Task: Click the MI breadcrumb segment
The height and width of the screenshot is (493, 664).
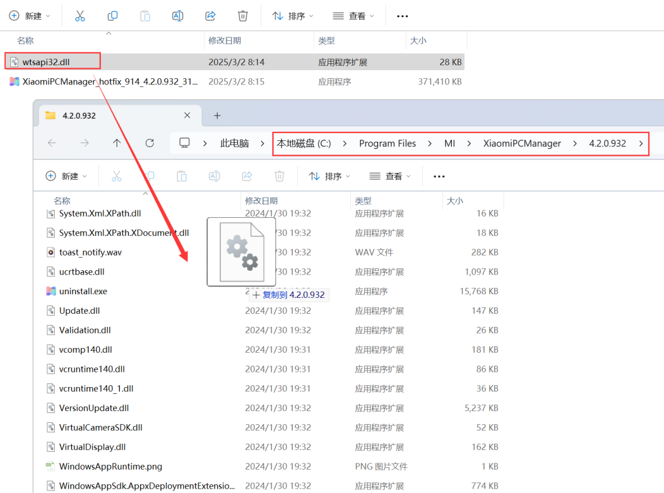Action: click(x=449, y=143)
